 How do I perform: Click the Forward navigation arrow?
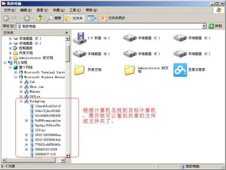coord(27,18)
